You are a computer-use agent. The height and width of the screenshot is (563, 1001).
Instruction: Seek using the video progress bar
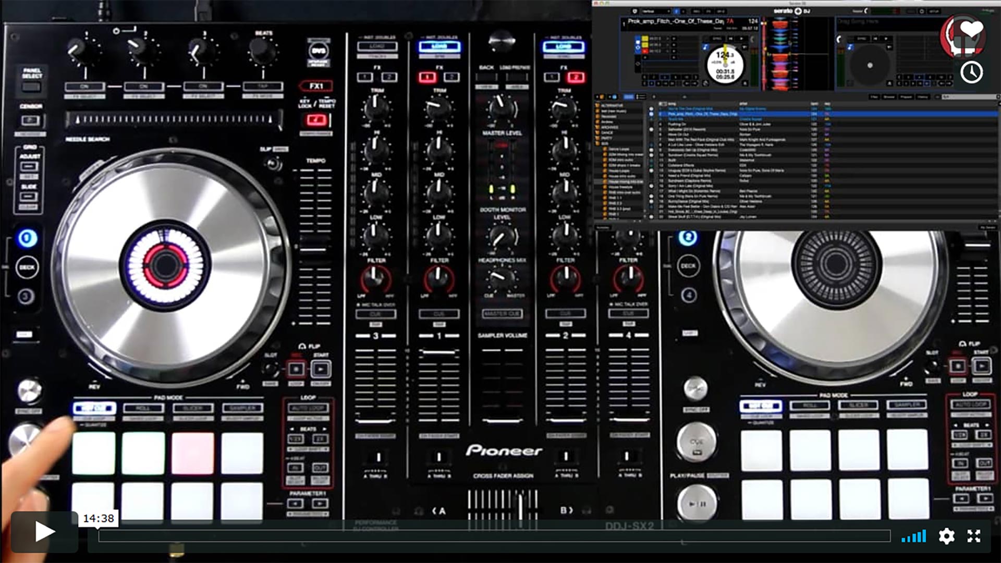494,536
